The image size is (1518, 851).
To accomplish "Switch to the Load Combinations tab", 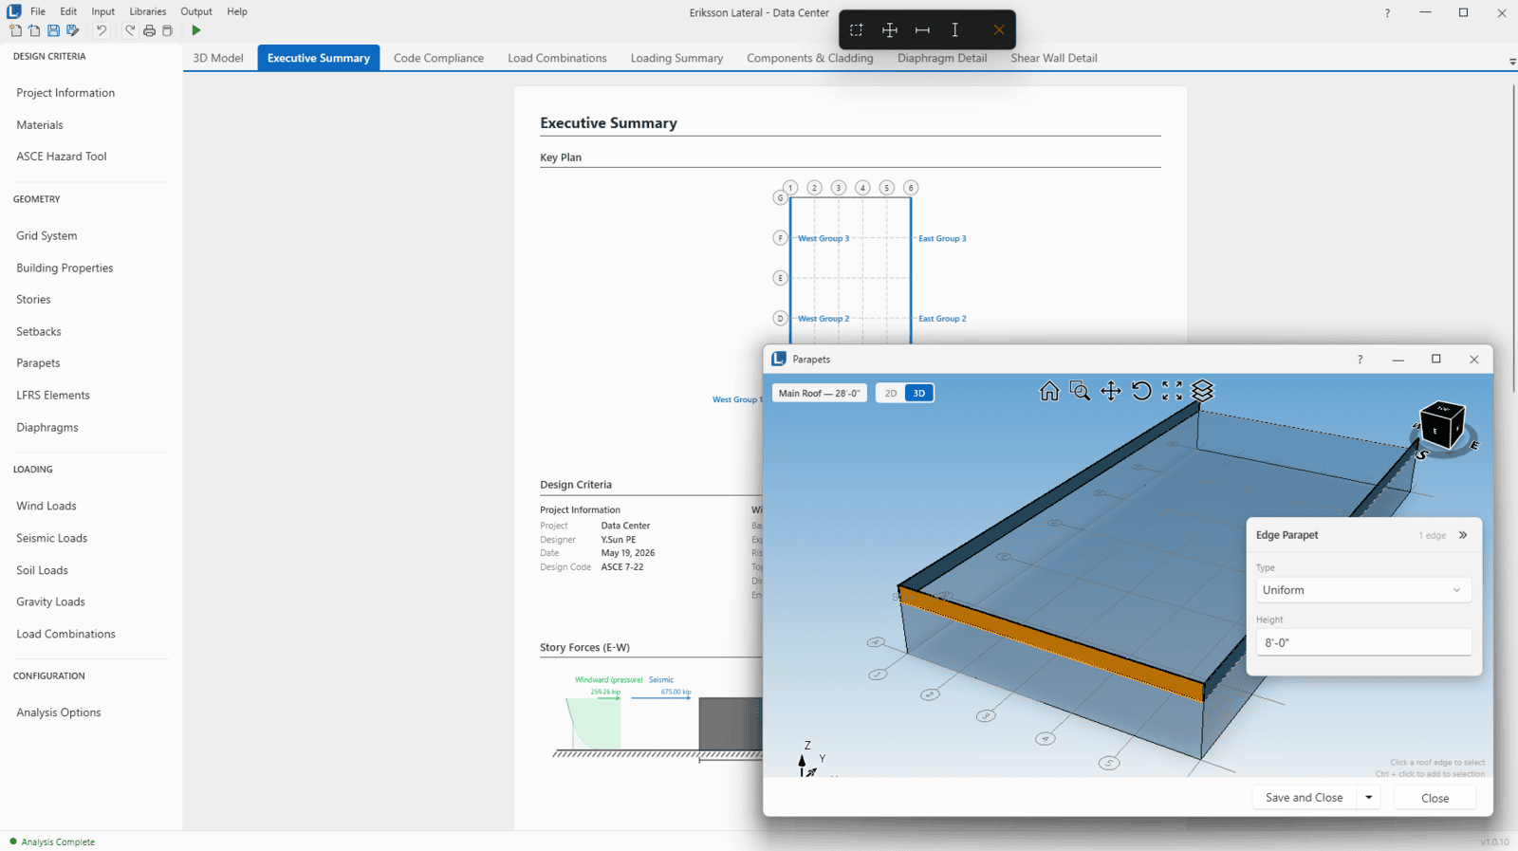I will (x=557, y=58).
